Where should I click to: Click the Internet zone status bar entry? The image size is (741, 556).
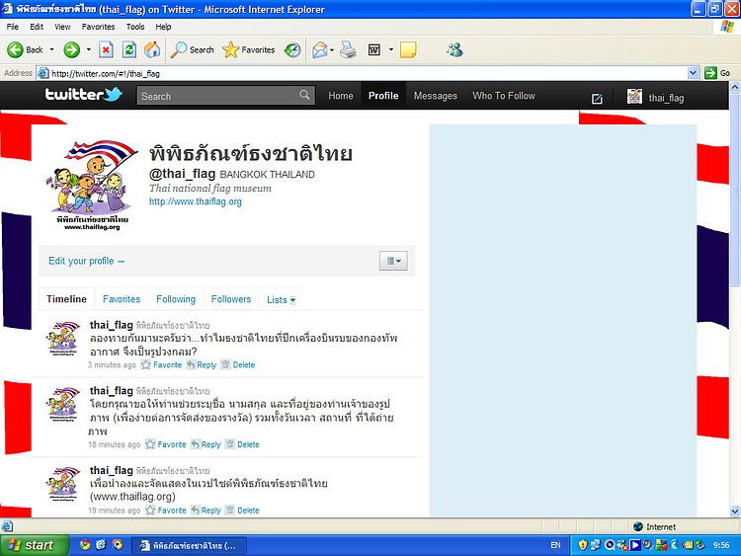[654, 526]
